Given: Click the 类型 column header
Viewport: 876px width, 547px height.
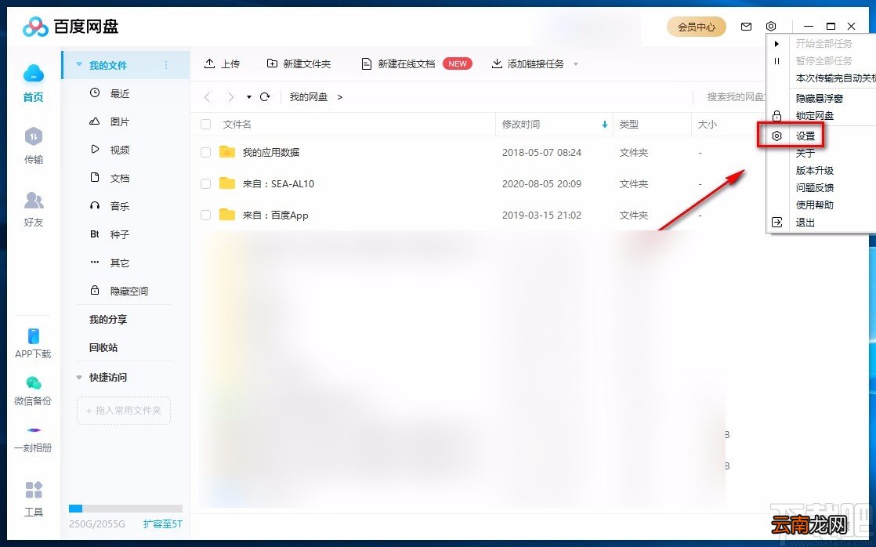Looking at the screenshot, I should point(628,124).
